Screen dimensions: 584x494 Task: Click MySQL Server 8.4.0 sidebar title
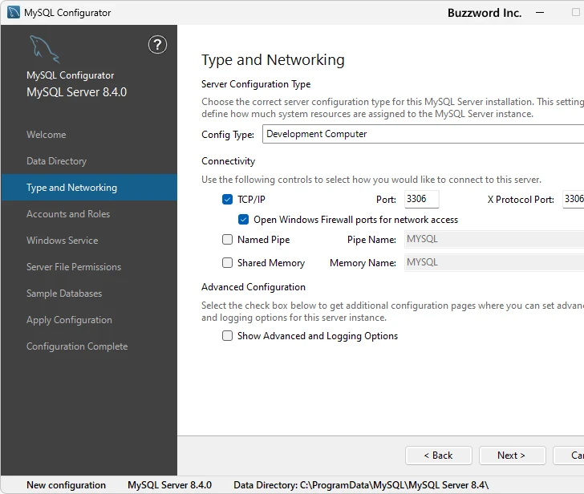pos(77,92)
